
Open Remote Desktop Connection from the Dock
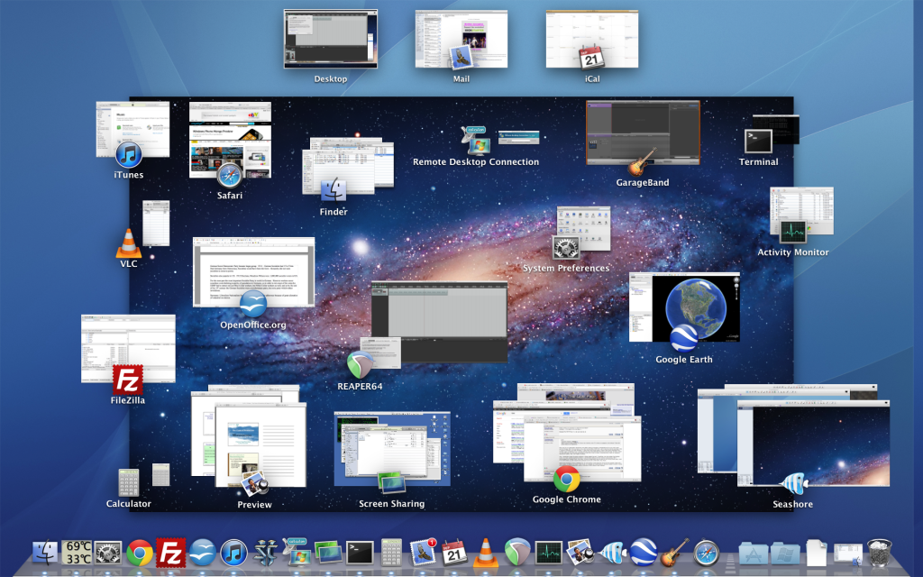[297, 553]
